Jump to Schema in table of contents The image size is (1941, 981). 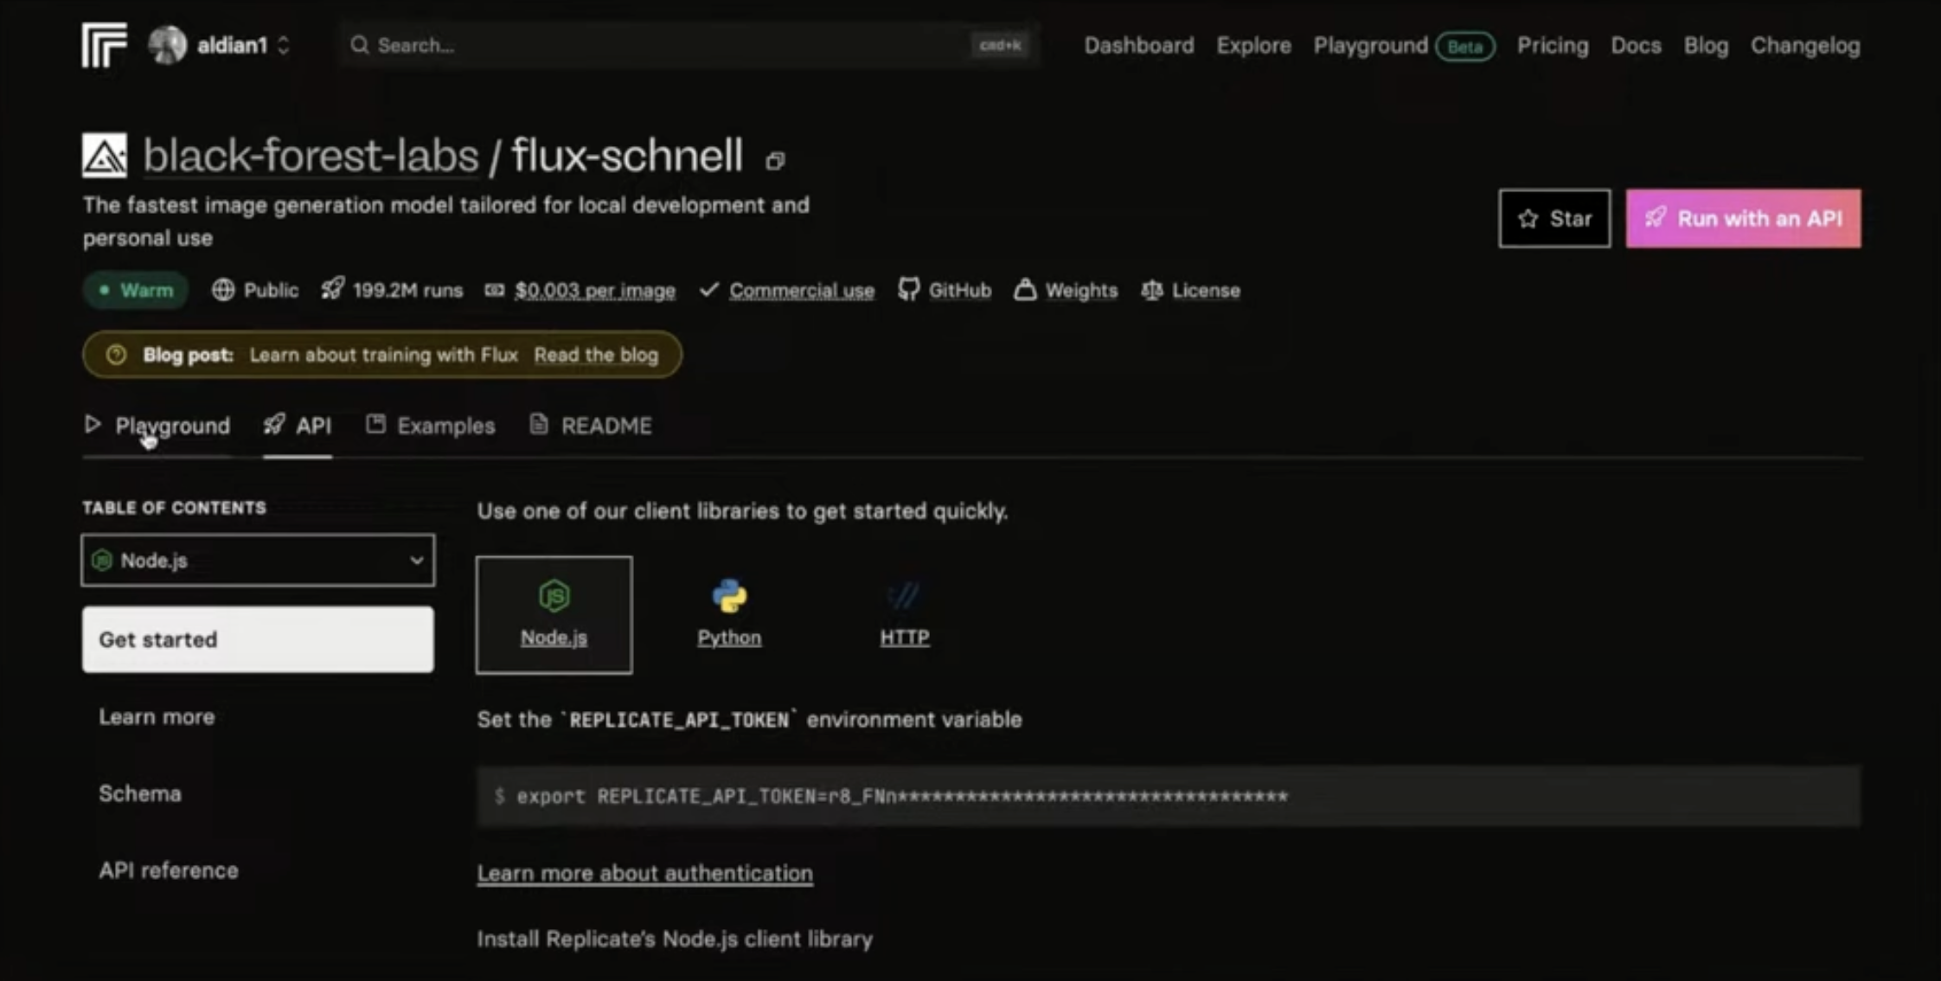pos(140,793)
